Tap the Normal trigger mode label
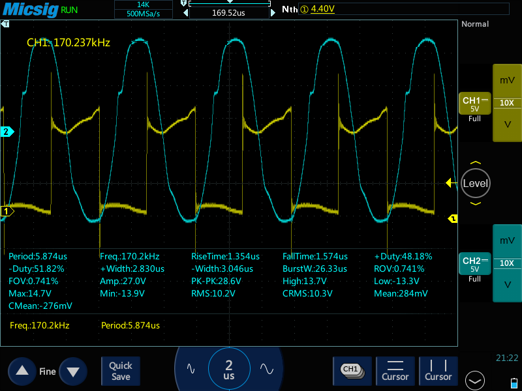 click(475, 24)
